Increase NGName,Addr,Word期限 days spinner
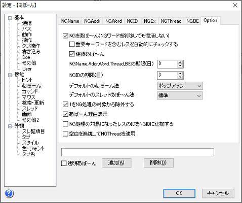Screen dimensions: 242x203 [180, 62]
